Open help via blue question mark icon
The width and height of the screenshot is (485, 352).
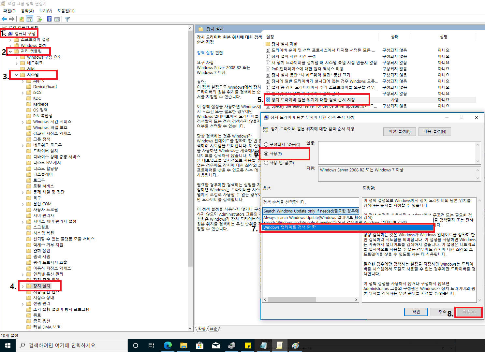49,19
